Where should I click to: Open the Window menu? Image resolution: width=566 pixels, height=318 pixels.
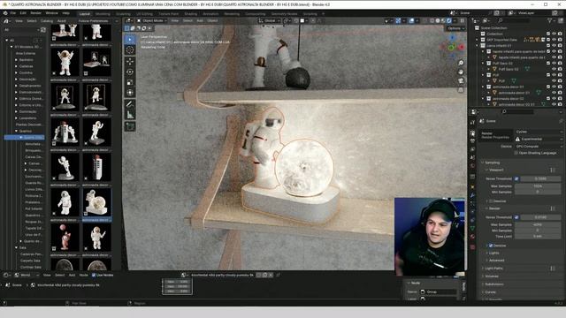point(51,13)
